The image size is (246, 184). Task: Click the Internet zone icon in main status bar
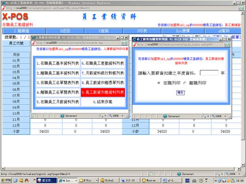(x=179, y=174)
